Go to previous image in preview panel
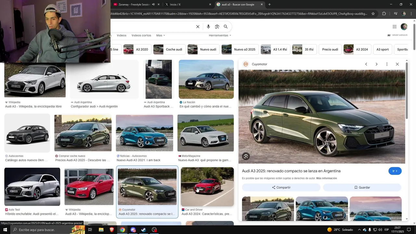The height and width of the screenshot is (234, 416). coord(366,64)
